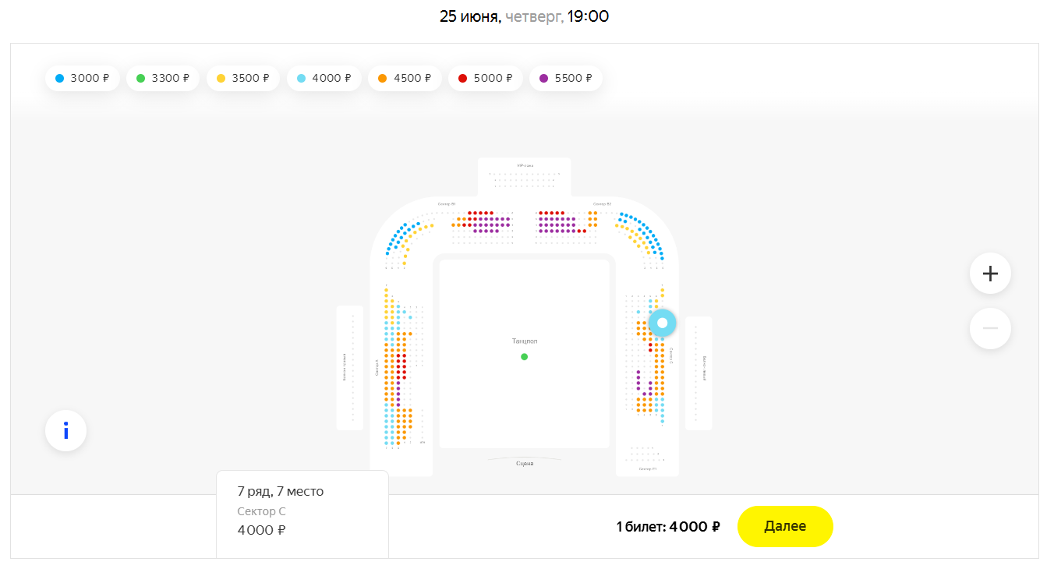
Task: Select the green dot in Танцпол
Action: tap(524, 357)
